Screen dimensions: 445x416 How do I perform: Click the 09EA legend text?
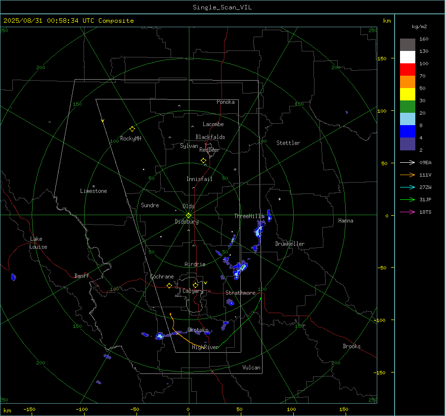[425, 163]
